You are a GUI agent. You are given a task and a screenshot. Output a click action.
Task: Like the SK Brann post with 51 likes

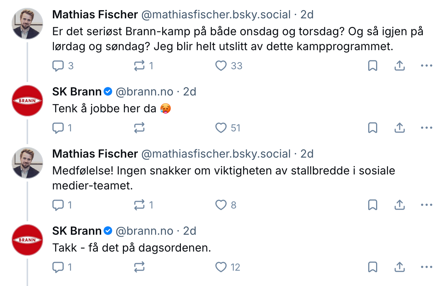[221, 128]
